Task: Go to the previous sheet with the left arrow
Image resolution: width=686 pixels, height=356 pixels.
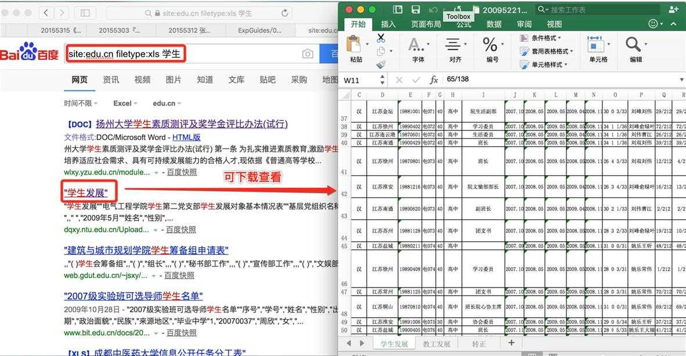Action: click(349, 343)
